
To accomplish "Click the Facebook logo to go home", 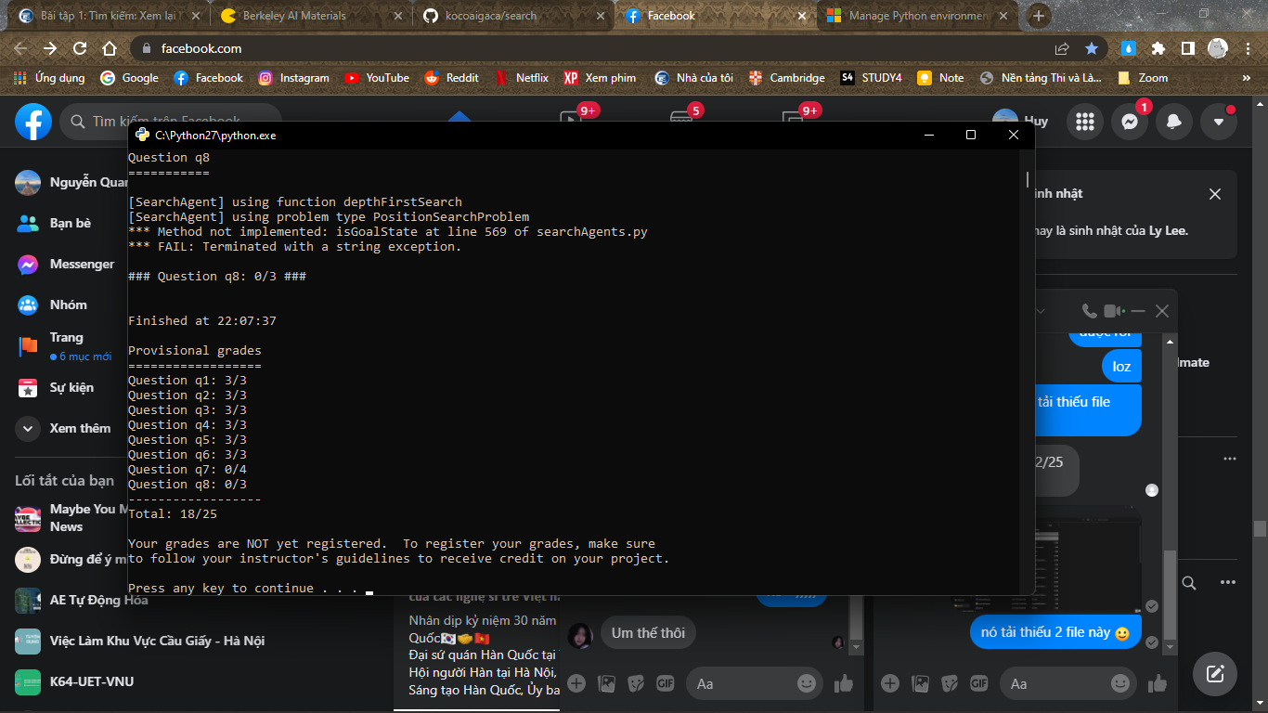I will pos(33,122).
